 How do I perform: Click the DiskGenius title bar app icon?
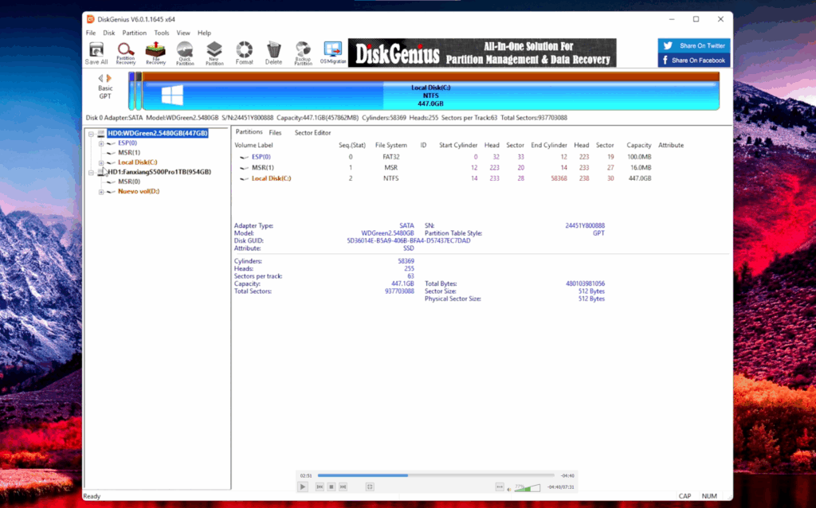pyautogui.click(x=91, y=19)
